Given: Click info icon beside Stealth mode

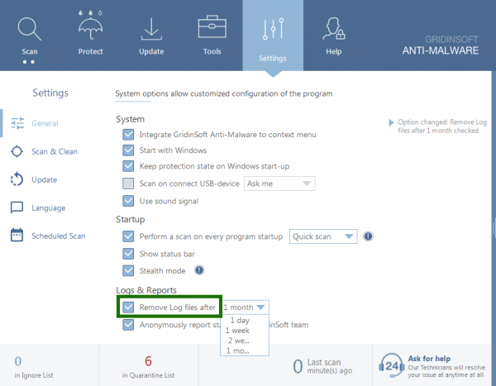Looking at the screenshot, I should 199,270.
